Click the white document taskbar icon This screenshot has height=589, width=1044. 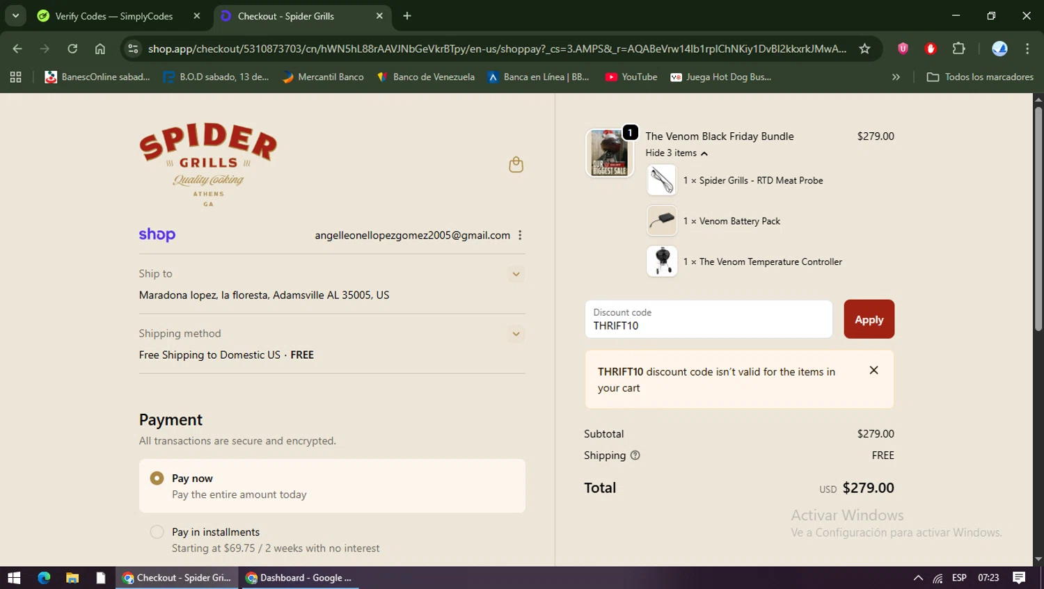[x=101, y=578]
